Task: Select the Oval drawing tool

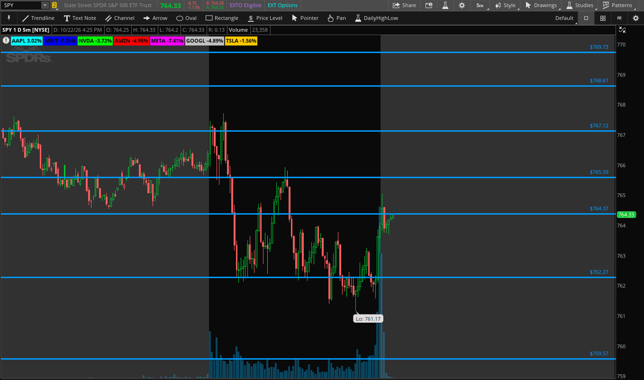Action: (x=186, y=18)
